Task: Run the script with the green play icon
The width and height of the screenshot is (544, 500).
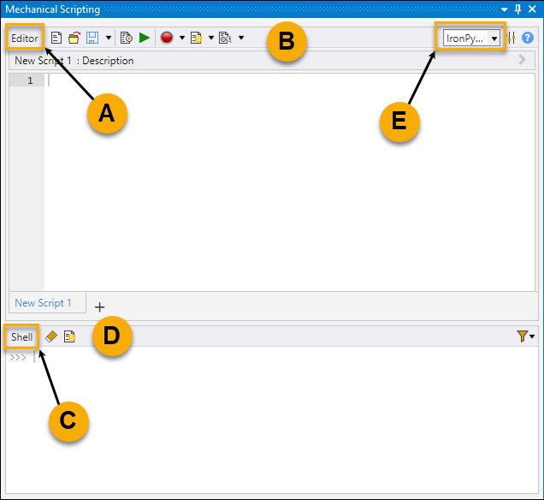Action: coord(145,38)
